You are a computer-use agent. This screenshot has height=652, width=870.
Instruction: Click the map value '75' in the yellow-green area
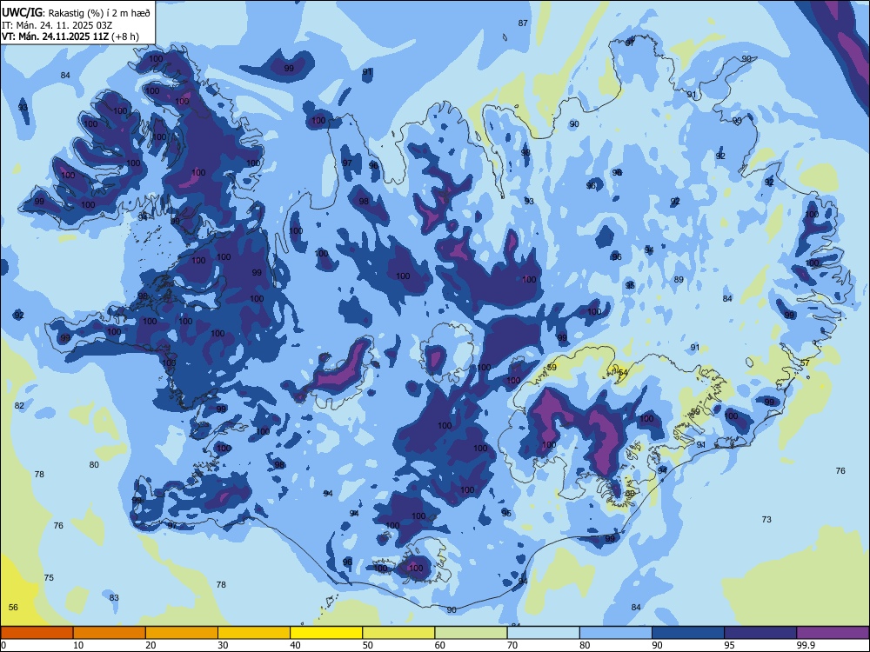click(x=49, y=578)
